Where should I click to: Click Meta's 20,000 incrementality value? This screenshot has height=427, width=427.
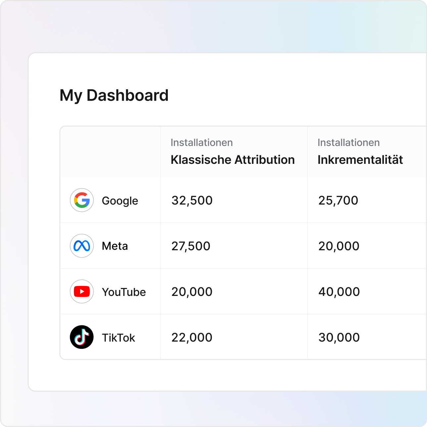click(339, 246)
